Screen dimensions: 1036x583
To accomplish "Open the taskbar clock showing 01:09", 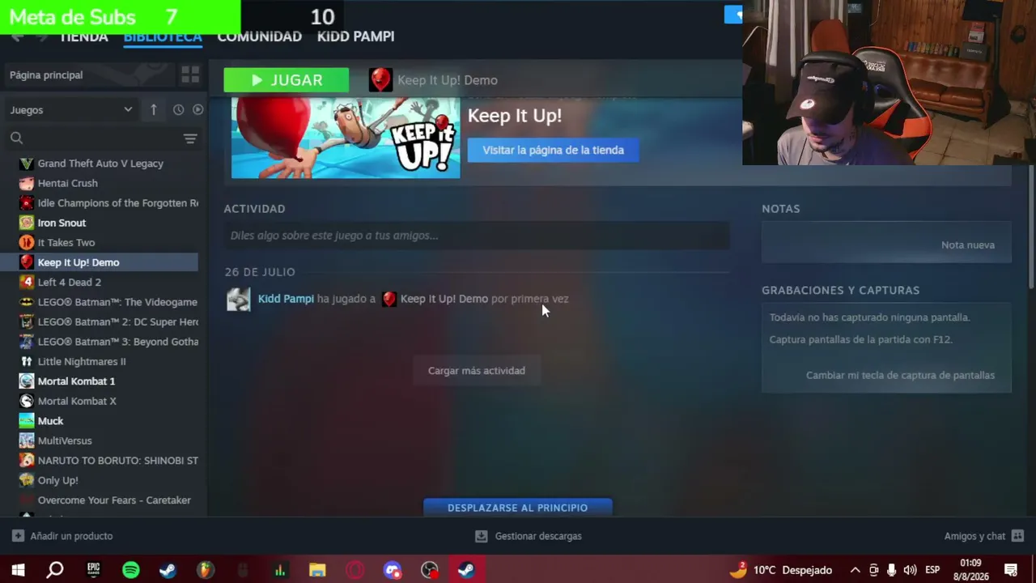I will [970, 570].
